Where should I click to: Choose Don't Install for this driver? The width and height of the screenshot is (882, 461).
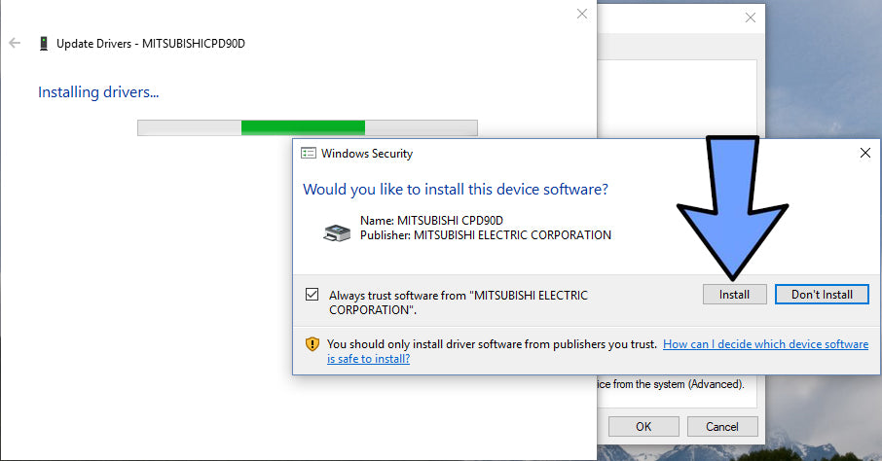pos(822,295)
